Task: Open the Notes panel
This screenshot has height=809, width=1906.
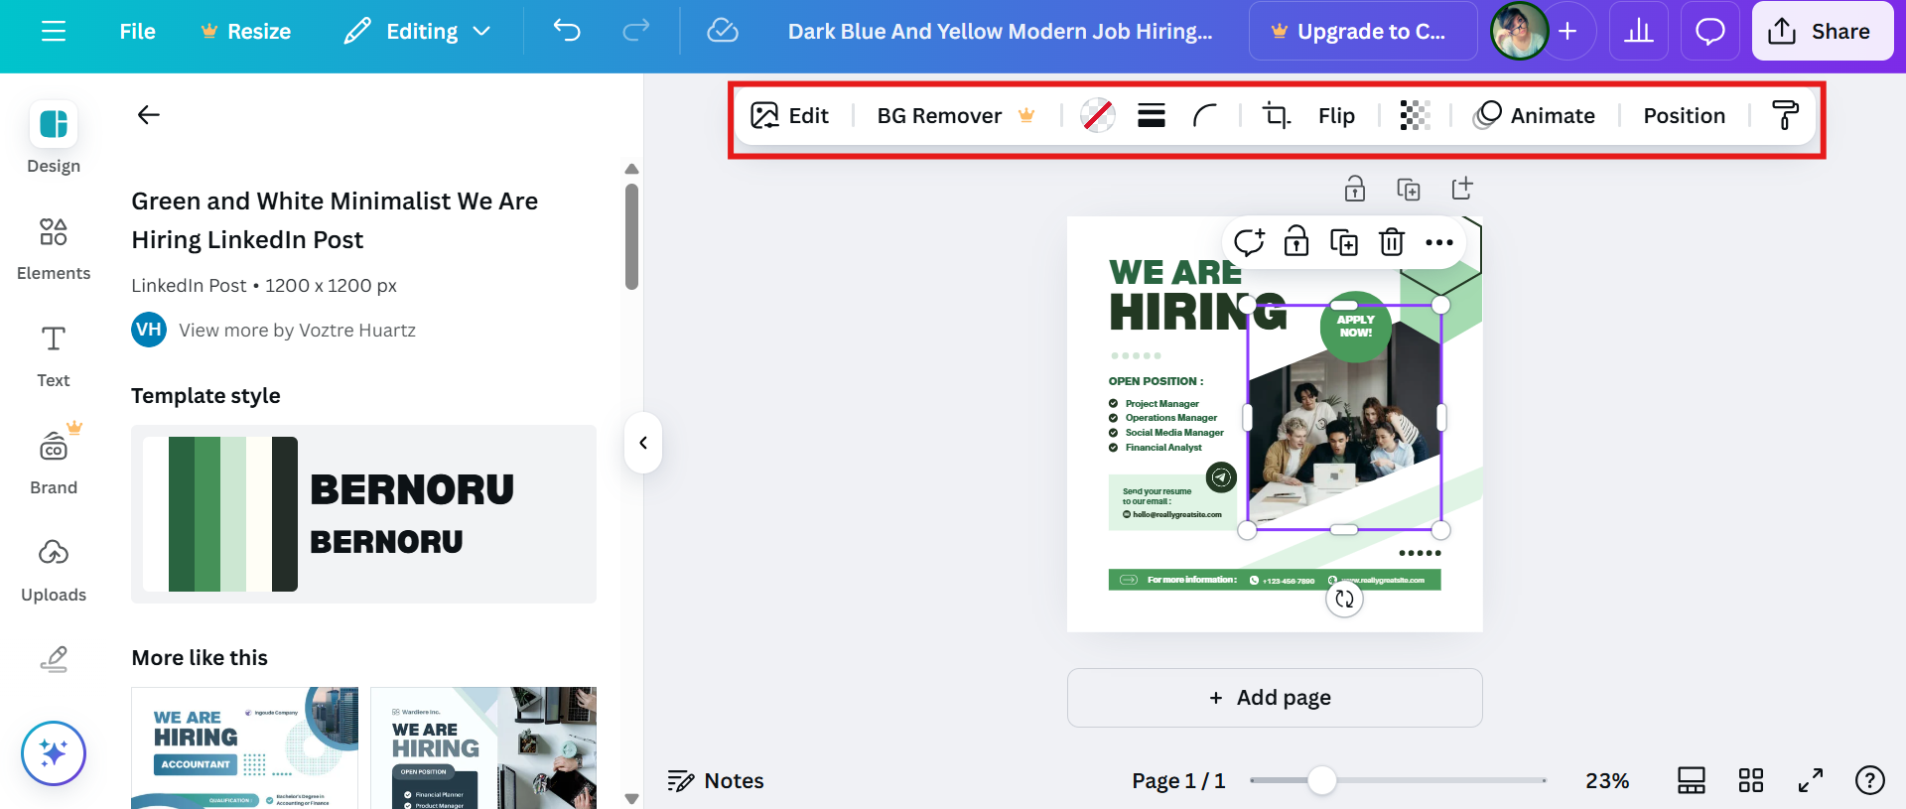Action: (x=716, y=781)
